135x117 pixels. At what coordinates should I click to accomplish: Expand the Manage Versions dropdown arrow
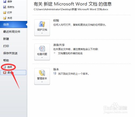[42, 82]
